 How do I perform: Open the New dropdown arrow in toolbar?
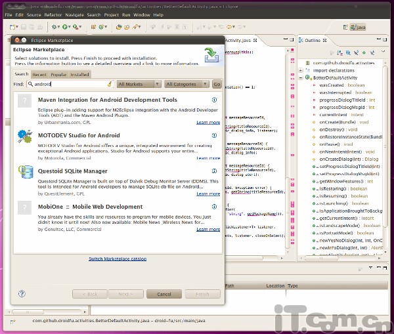pyautogui.click(x=17, y=27)
